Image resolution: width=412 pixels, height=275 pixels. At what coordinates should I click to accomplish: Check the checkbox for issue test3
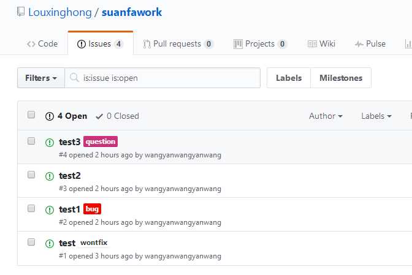(x=31, y=141)
